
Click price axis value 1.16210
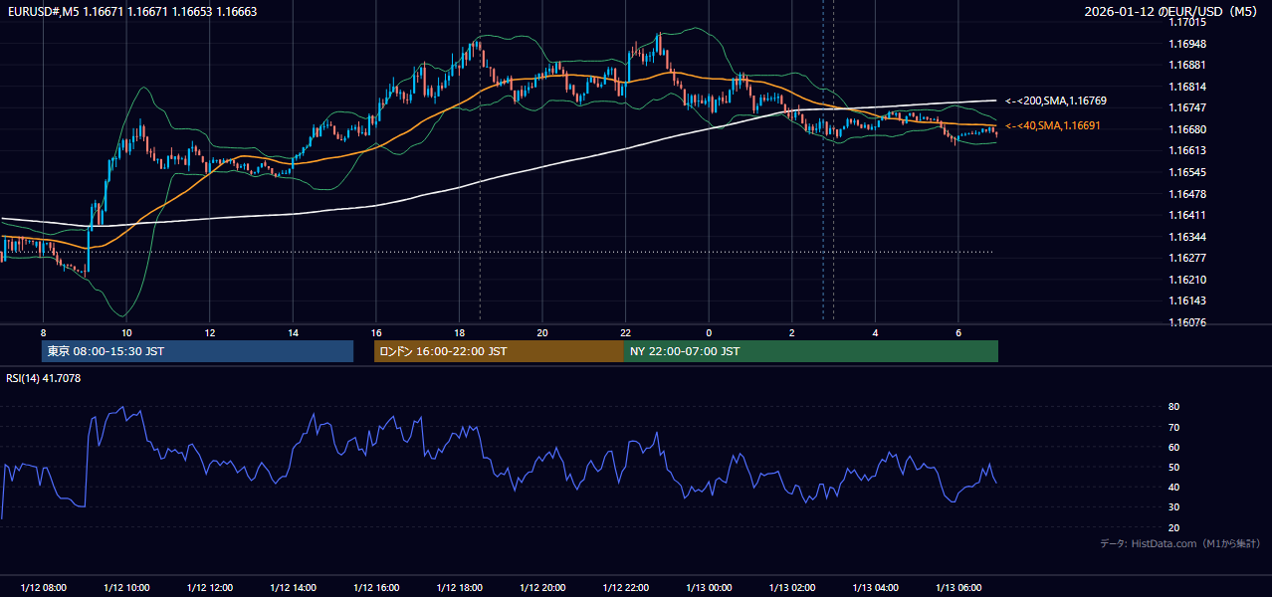[x=1186, y=280]
